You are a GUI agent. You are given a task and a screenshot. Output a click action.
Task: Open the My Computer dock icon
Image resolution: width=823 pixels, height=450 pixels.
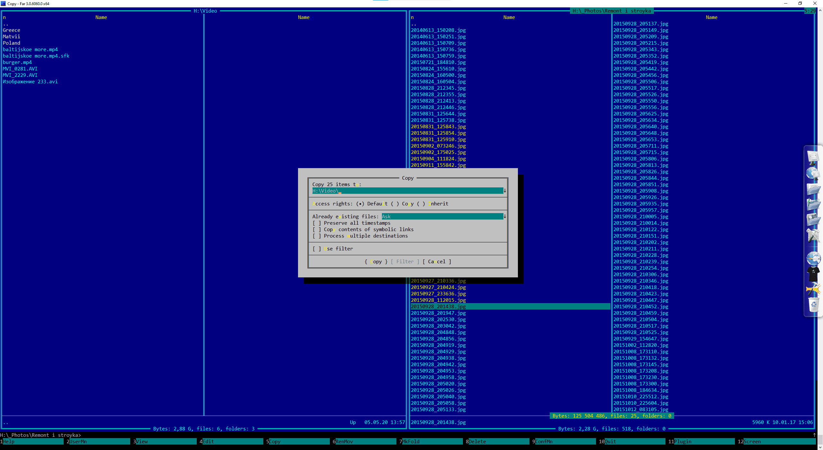(x=813, y=157)
